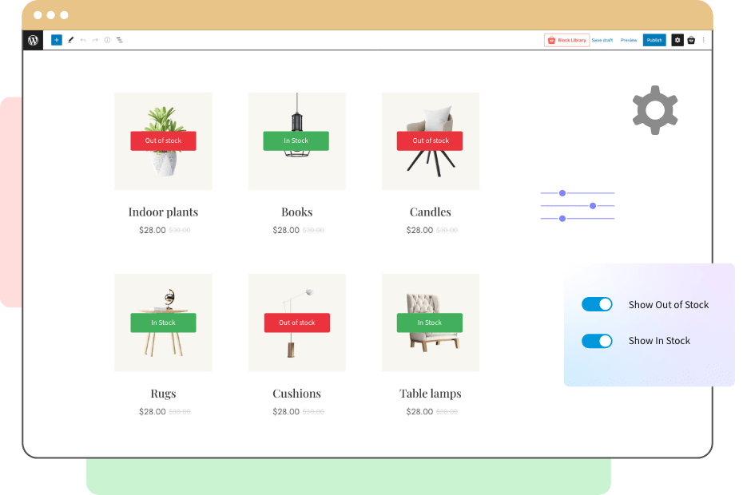Click the bottom purple slider handle
Screen dimensions: 743x495
562,219
